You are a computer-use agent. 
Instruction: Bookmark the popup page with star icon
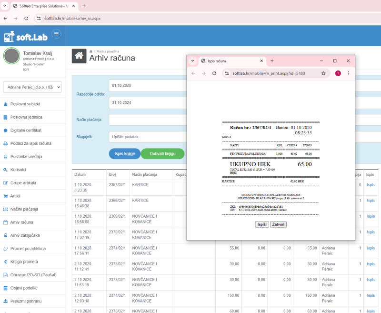323,73
